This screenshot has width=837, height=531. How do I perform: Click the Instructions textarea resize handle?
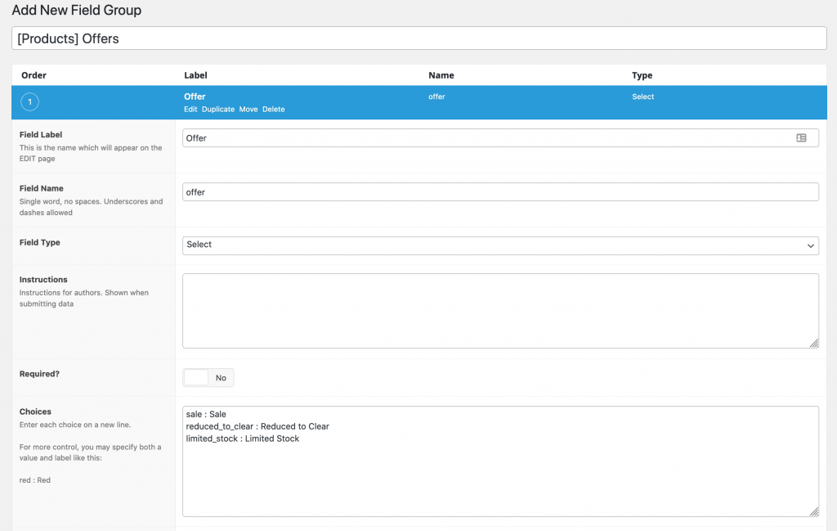coord(814,344)
